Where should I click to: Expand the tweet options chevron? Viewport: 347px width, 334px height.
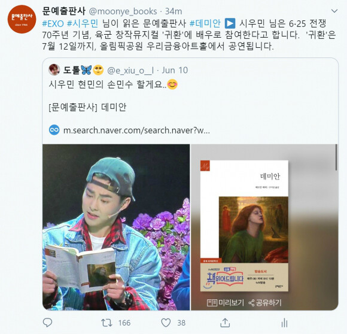334,11
